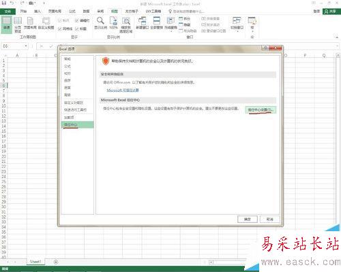Open the DIY工具箱 ribbon tab

point(153,11)
